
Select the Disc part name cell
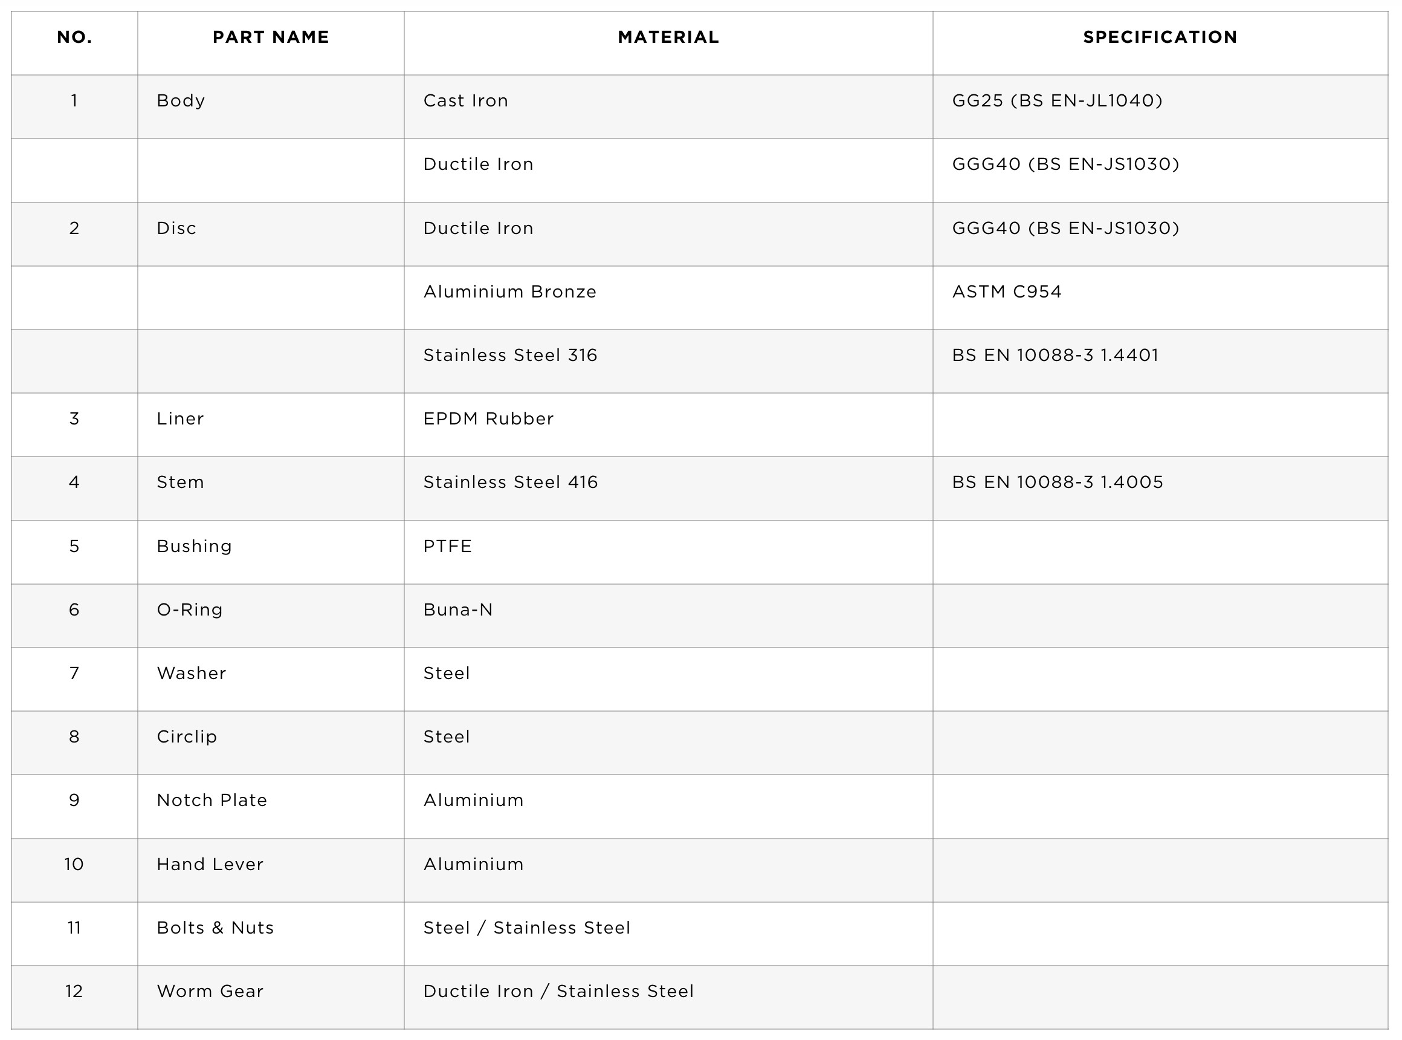[x=271, y=234]
